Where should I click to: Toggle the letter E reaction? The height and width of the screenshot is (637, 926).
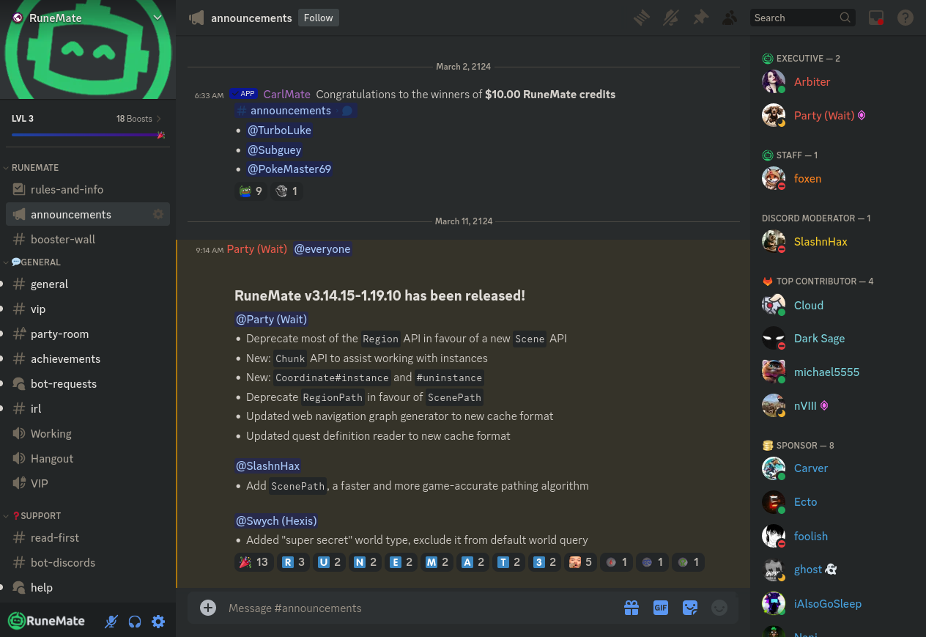coord(401,562)
